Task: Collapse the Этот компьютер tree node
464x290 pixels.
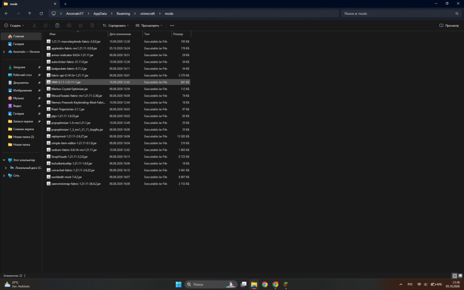Action: click(4, 160)
